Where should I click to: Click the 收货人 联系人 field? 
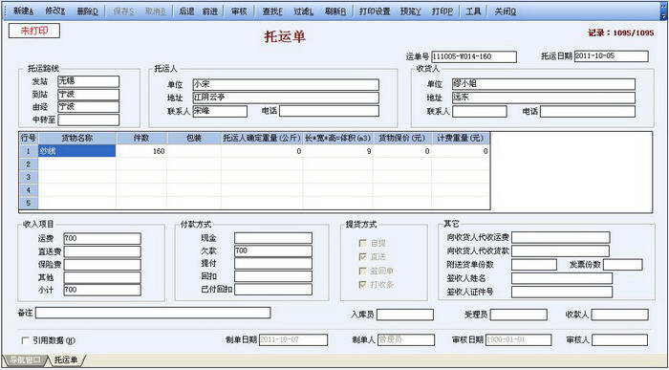point(480,112)
